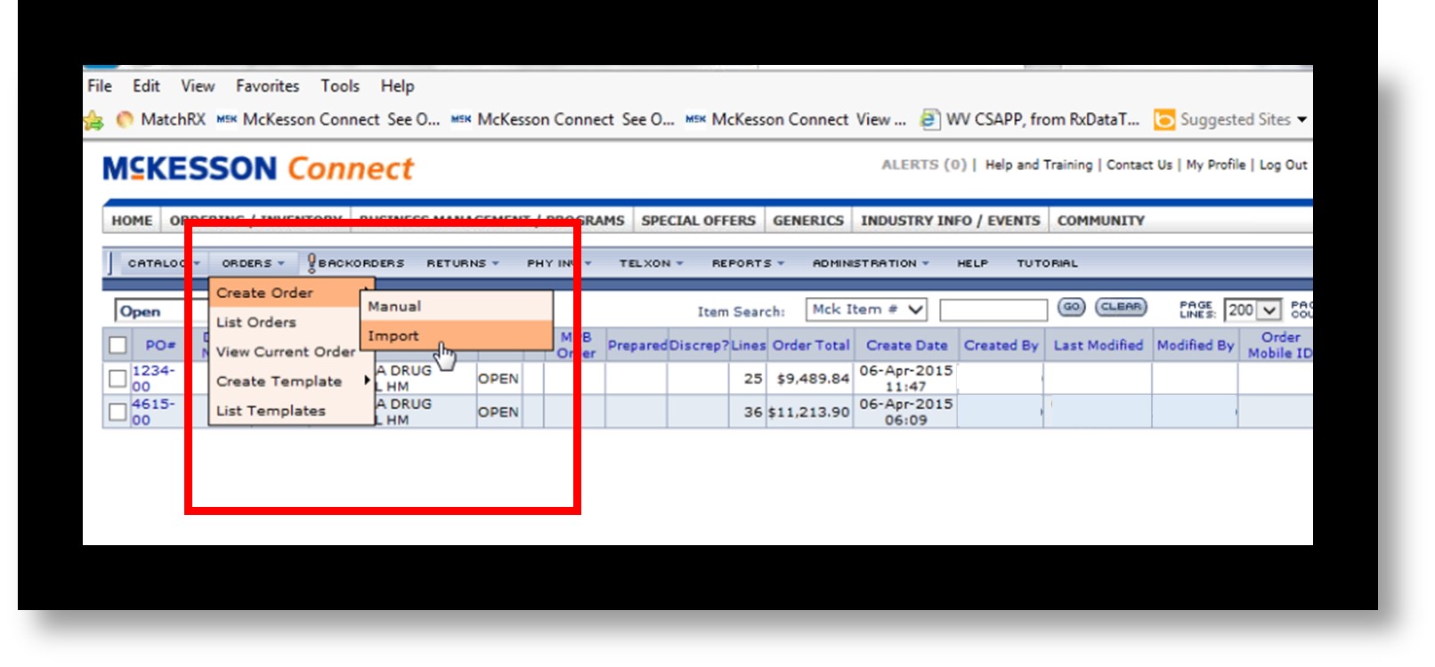The height and width of the screenshot is (667, 1435).
Task: Open the first McKesson Connect See O... bookmark
Action: [x=328, y=119]
